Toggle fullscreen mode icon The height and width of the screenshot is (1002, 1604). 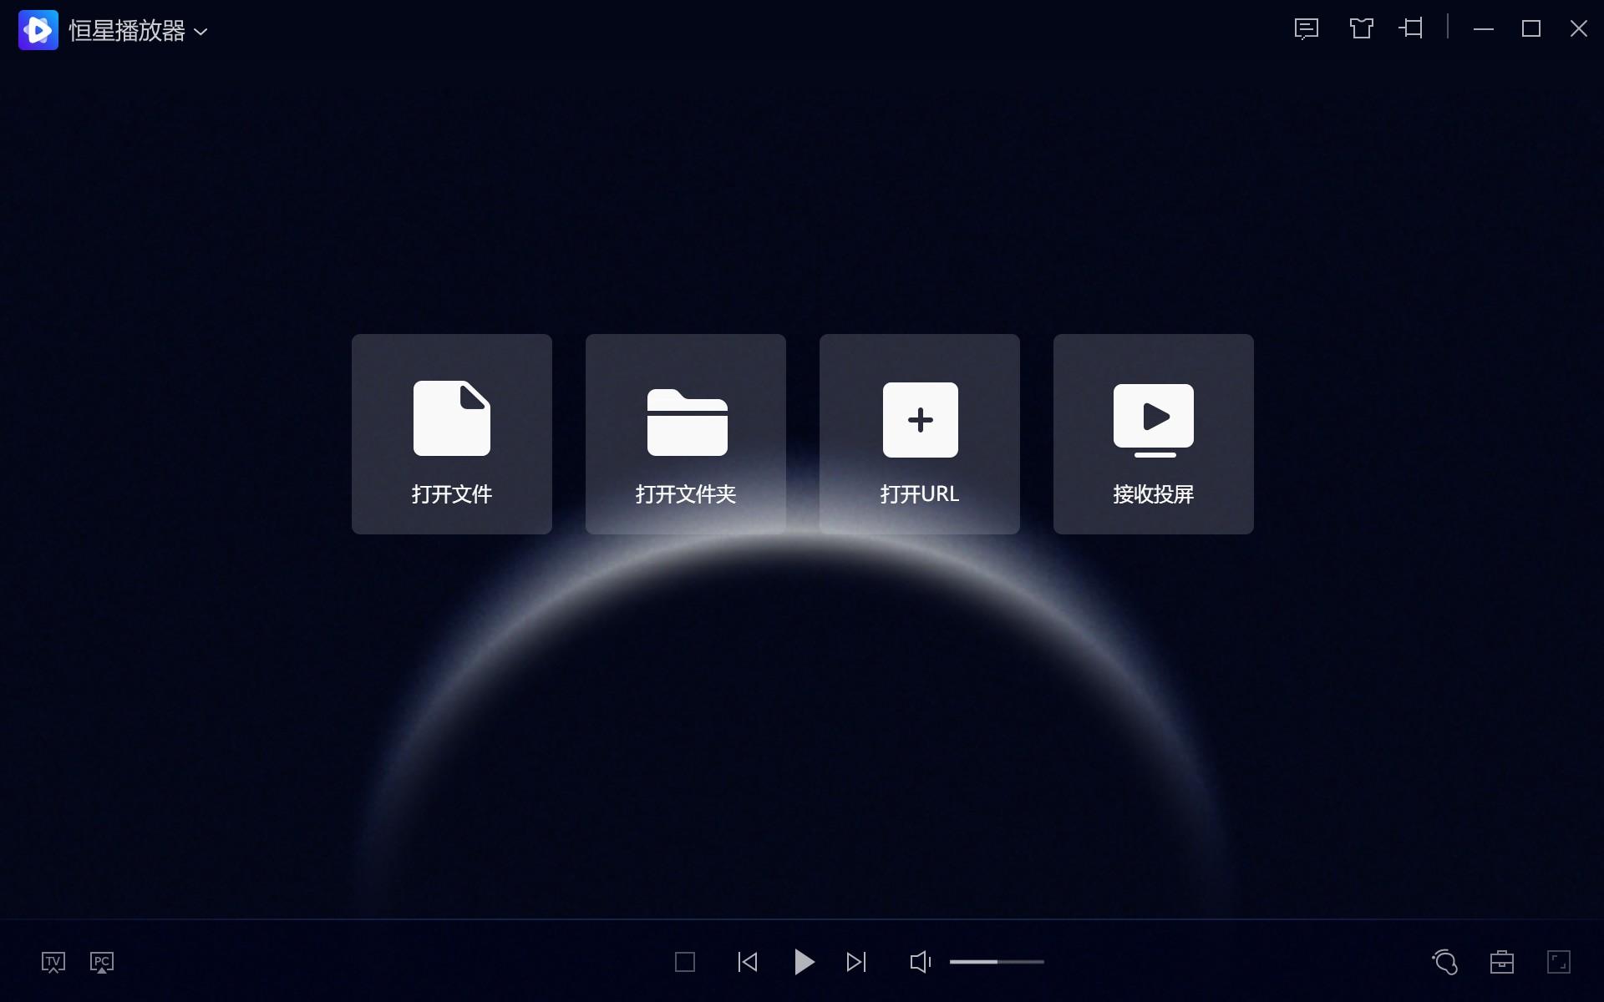click(1559, 962)
